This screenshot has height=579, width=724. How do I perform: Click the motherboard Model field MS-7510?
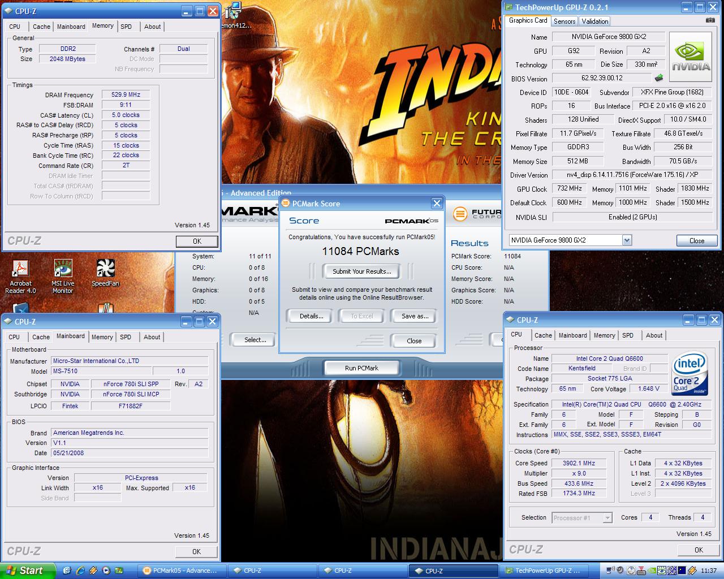tap(101, 371)
